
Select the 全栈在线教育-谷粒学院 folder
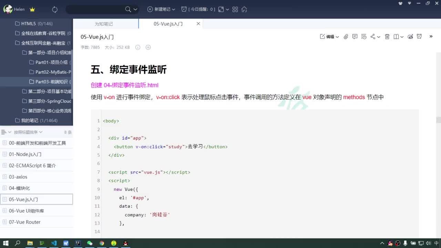point(37,33)
